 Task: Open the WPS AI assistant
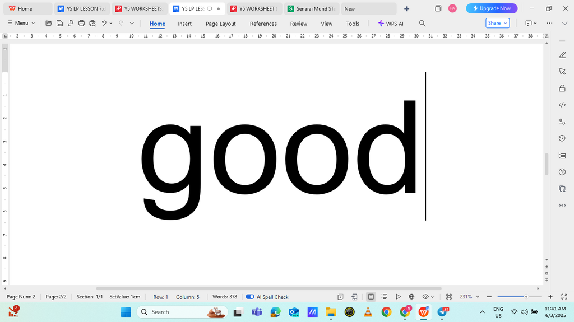[391, 24]
